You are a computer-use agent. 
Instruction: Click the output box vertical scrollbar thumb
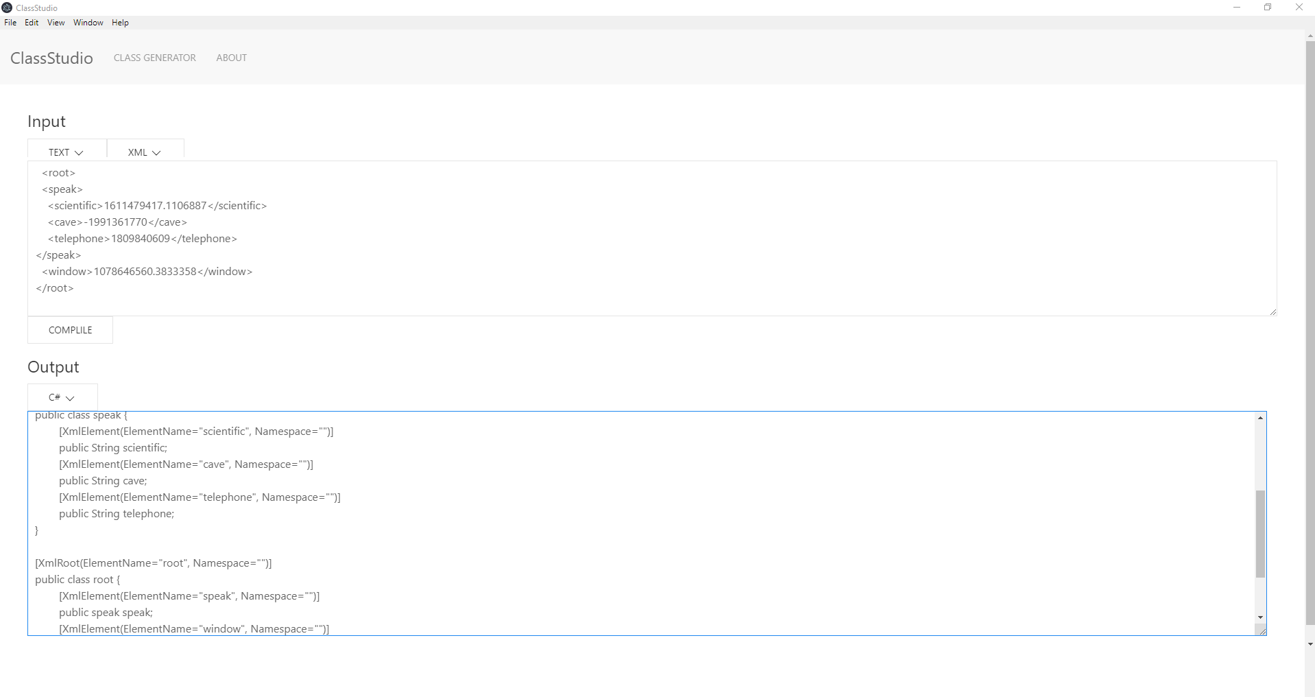[1260, 534]
